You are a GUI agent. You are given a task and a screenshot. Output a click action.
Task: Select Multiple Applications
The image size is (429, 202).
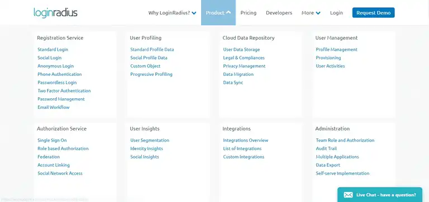tap(337, 157)
